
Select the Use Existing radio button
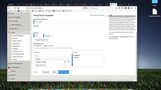[x=45, y=46]
